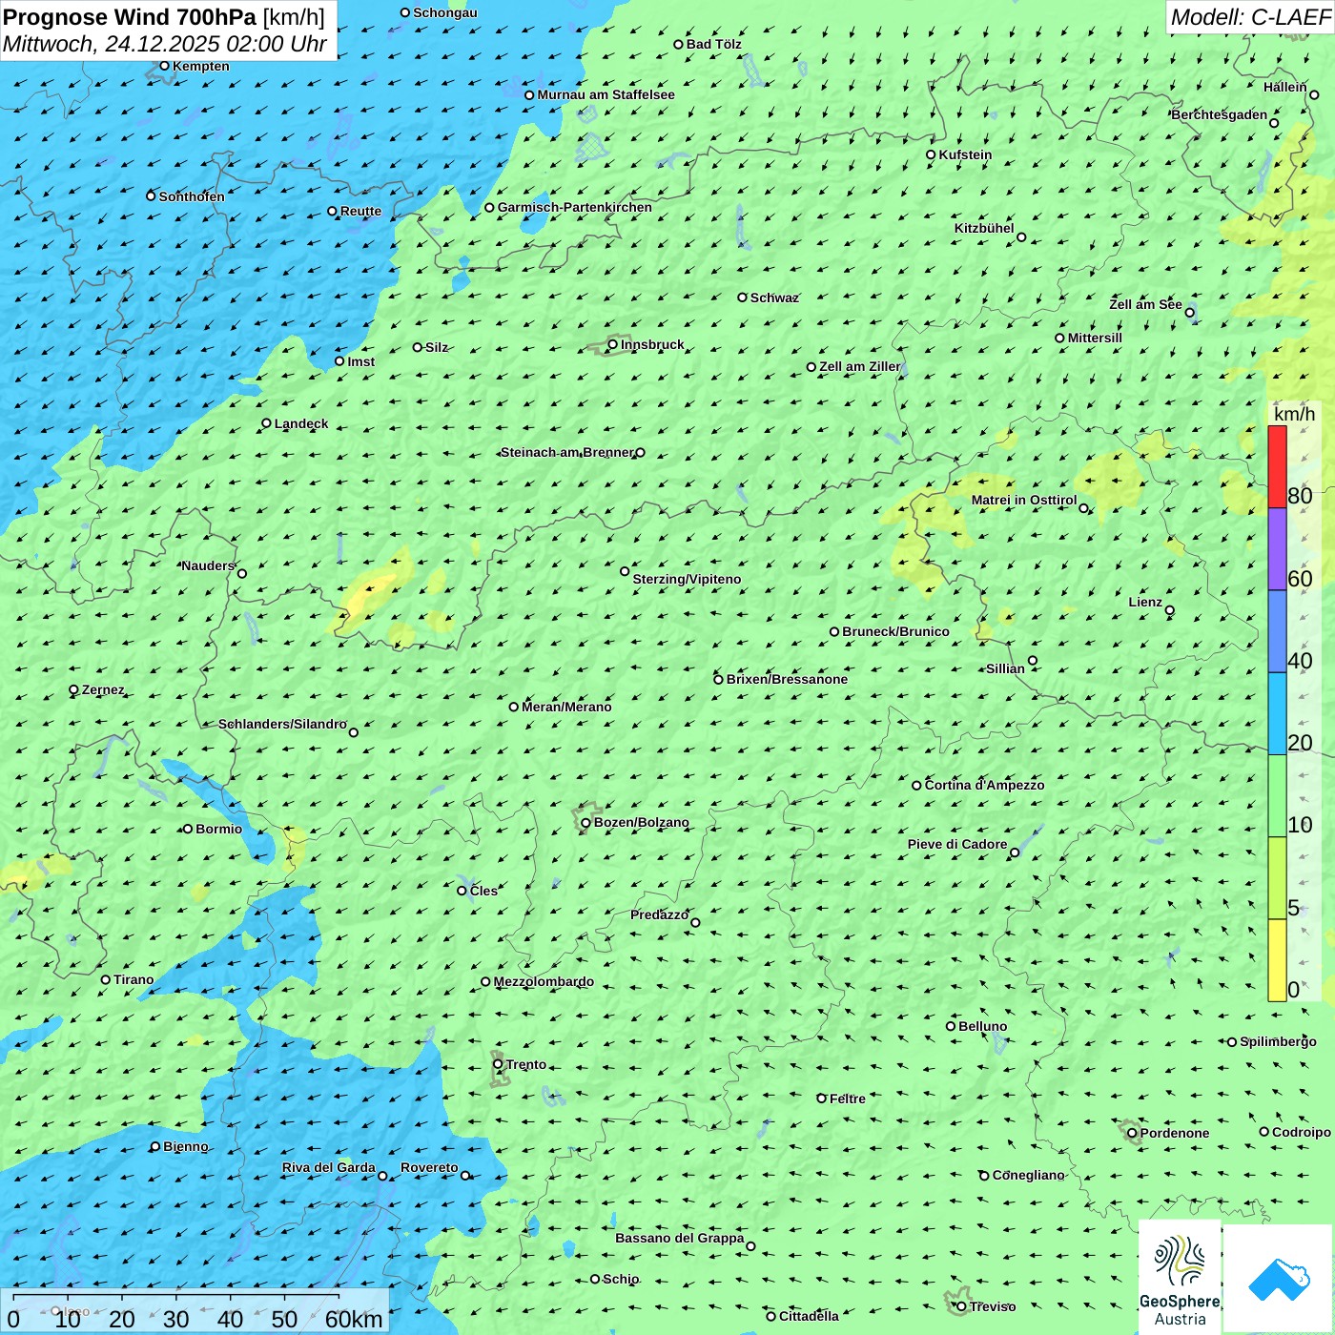This screenshot has width=1335, height=1335.
Task: Click the light green 10 km/h legend band
Action: 1277,795
